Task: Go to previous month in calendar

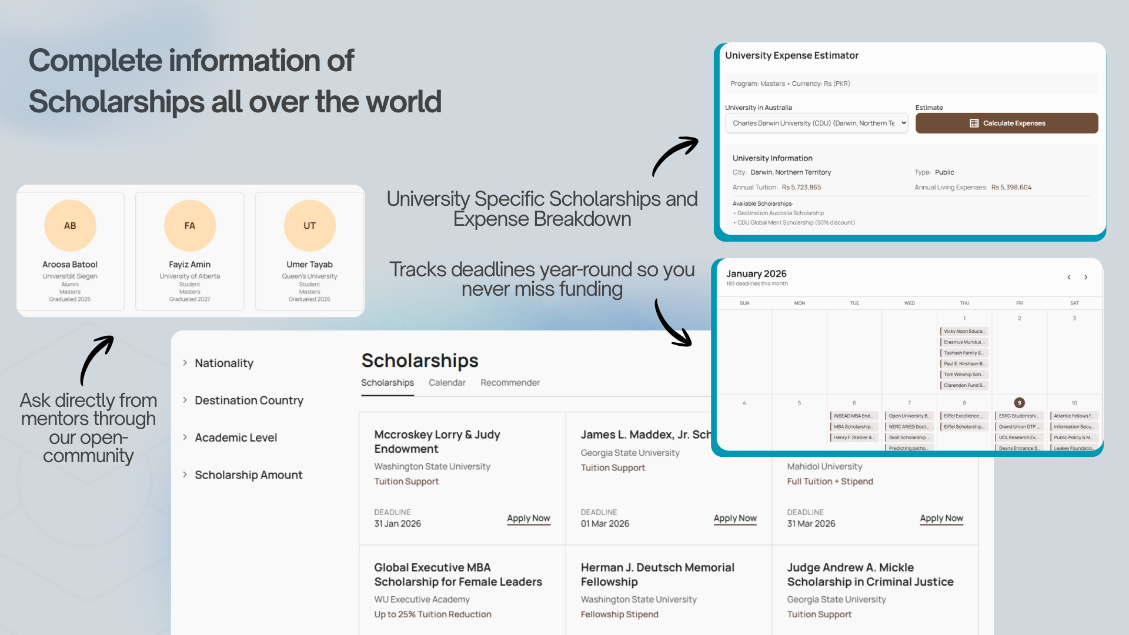Action: click(x=1069, y=278)
